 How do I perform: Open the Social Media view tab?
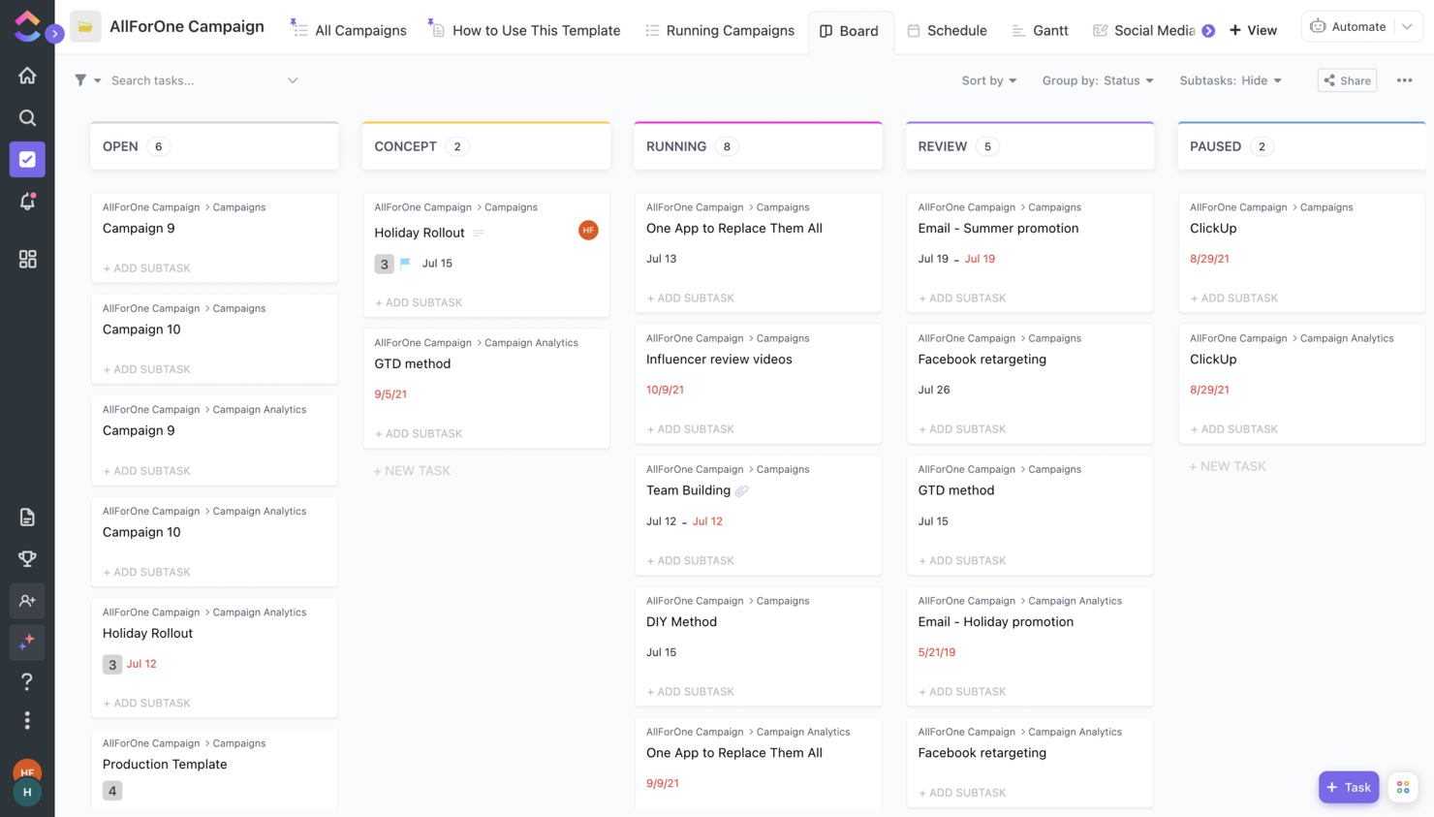coord(1144,30)
